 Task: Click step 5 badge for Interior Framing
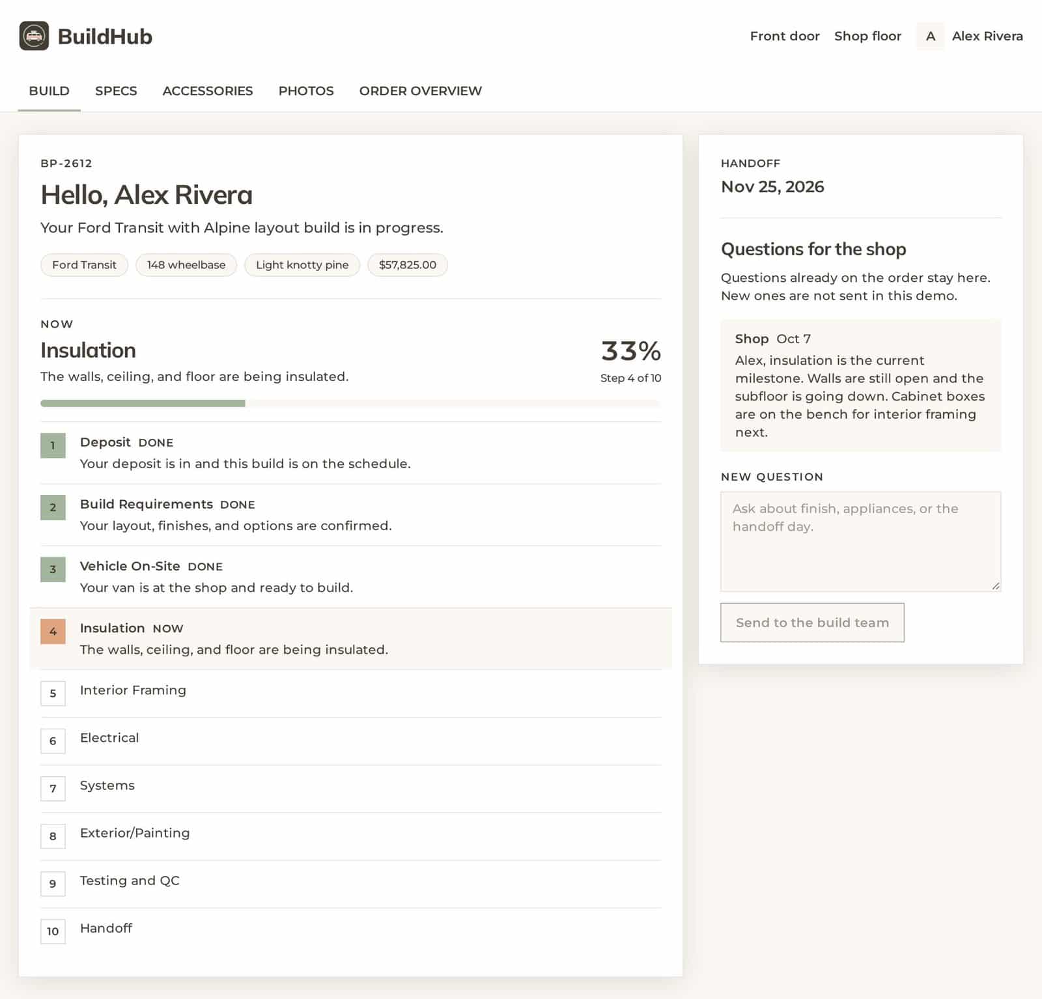tap(53, 694)
